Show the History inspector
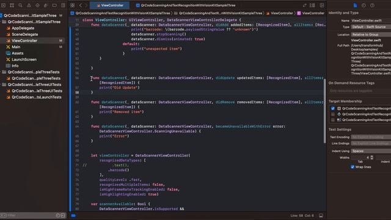The height and width of the screenshot is (220, 391). click(364, 5)
